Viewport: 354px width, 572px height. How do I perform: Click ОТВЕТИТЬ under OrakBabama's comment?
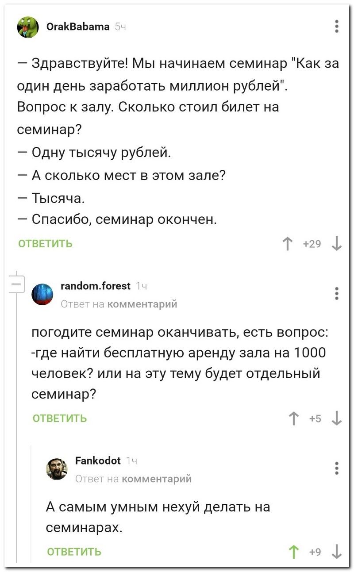coord(46,244)
